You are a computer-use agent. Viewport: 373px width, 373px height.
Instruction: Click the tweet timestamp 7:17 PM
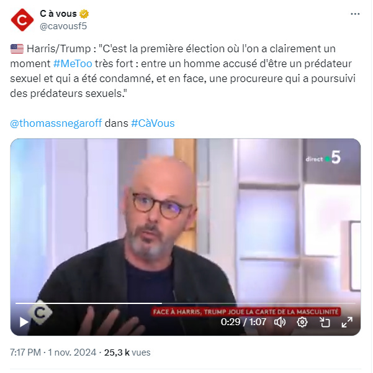25,352
